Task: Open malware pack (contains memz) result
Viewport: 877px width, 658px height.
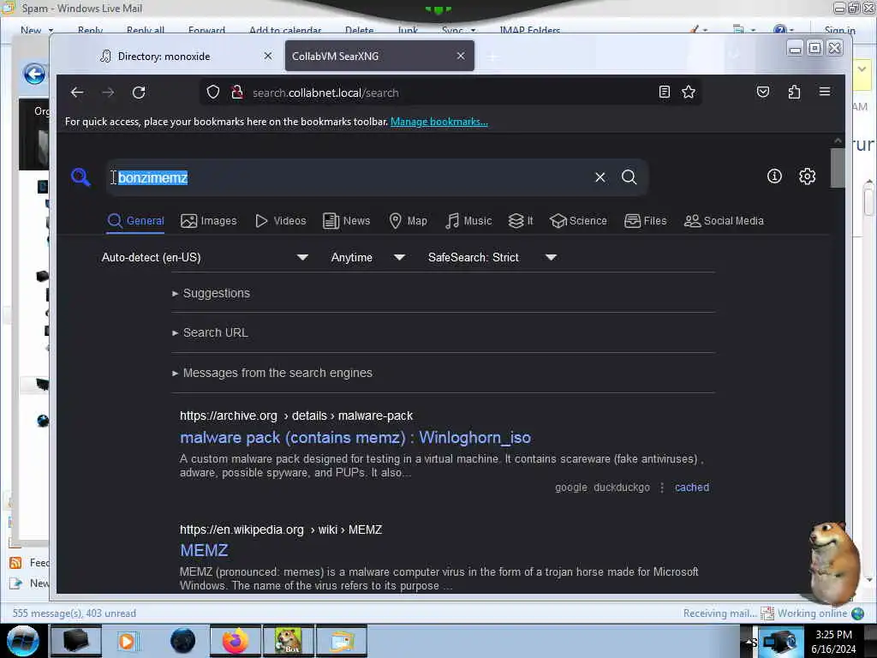Action: point(355,438)
